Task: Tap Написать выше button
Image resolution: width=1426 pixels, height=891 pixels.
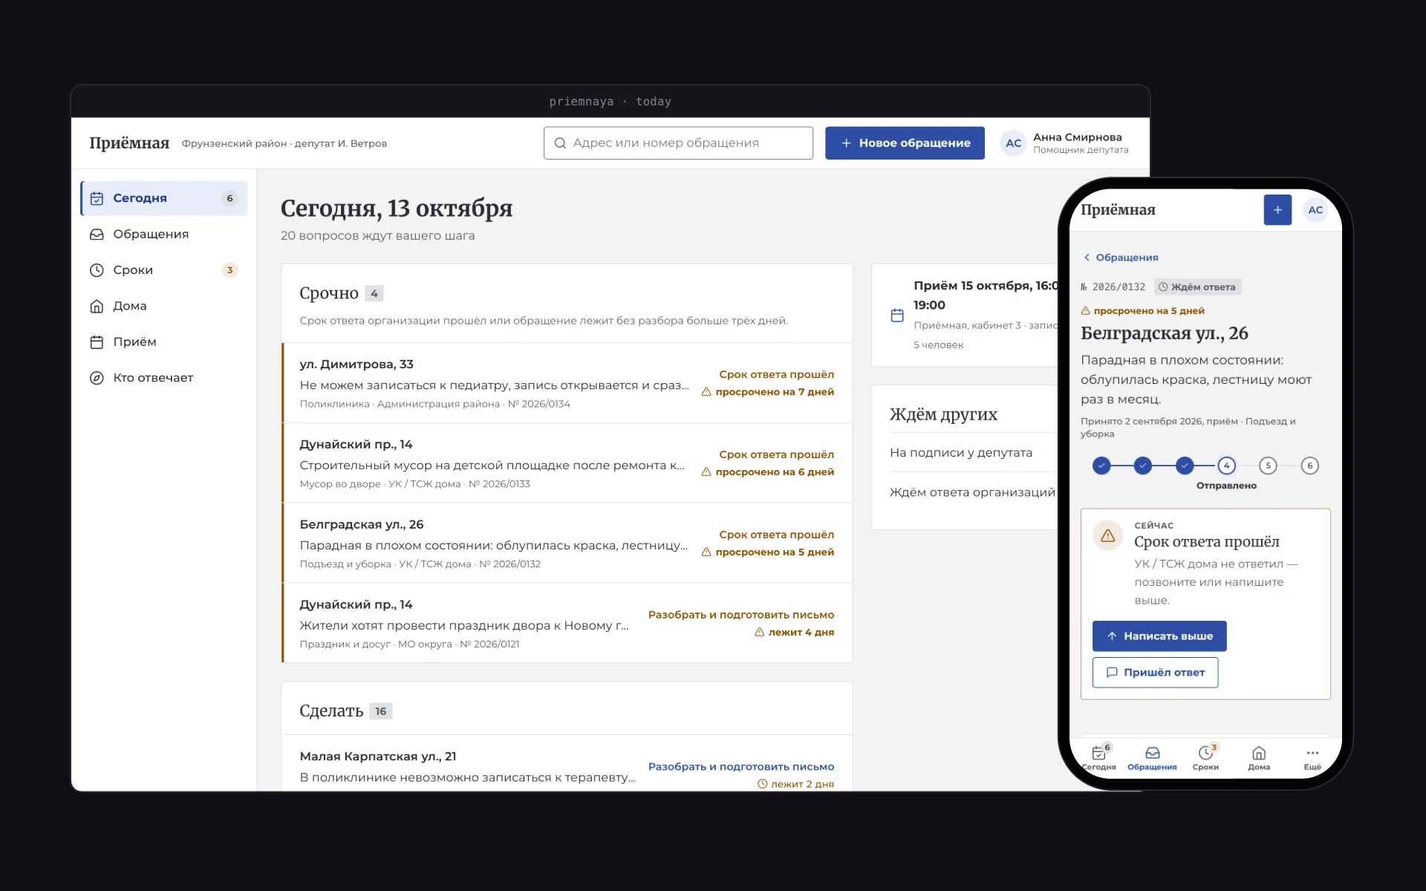Action: pyautogui.click(x=1159, y=636)
